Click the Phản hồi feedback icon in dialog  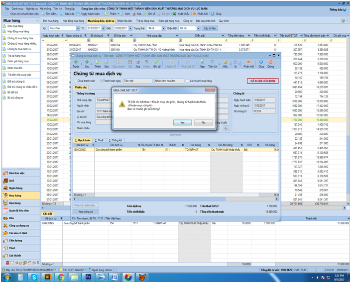pyautogui.click(x=248, y=62)
